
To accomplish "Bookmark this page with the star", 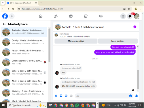I will pyautogui.click(x=129, y=9).
